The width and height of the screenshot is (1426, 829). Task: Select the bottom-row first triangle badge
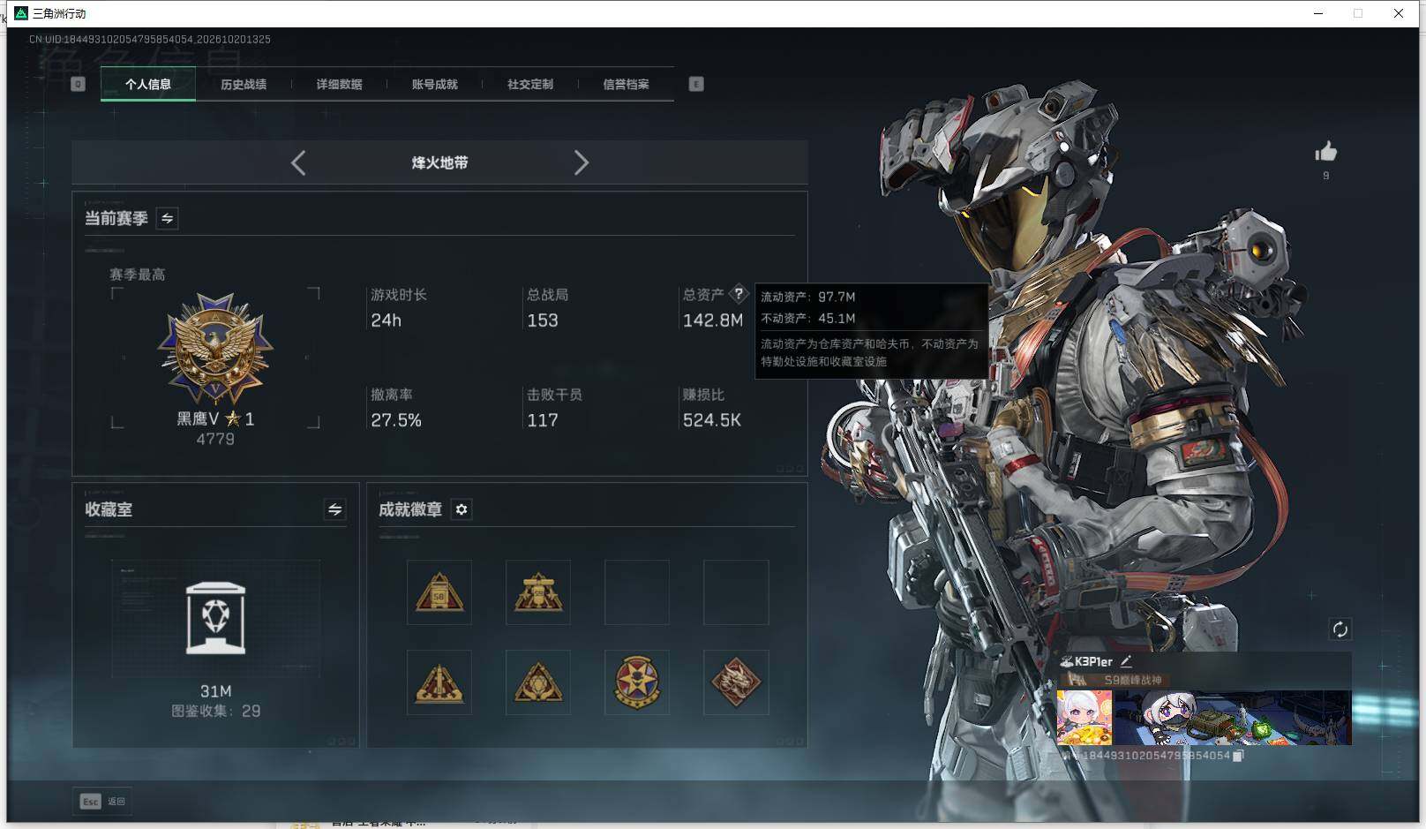[439, 682]
